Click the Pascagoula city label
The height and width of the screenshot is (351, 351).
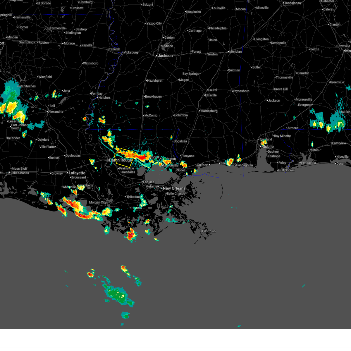tap(245, 165)
